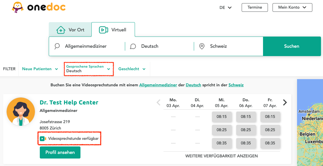Viewport: 323px width, 166px height.
Task: Show next dates with right arrow
Action: click(285, 102)
